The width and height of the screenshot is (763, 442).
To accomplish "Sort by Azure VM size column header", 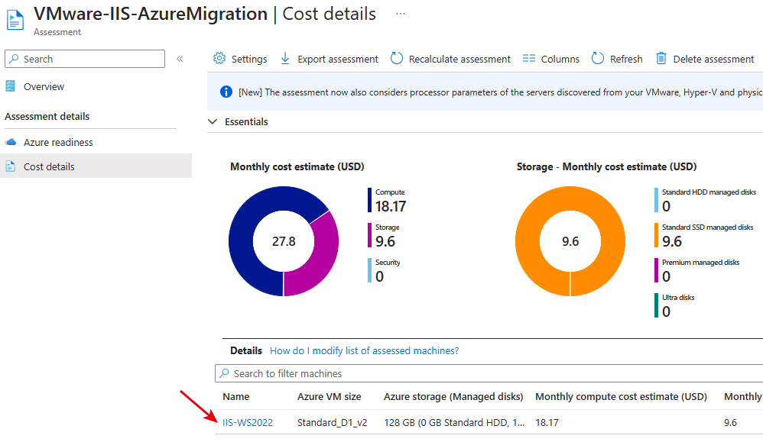I will (330, 397).
